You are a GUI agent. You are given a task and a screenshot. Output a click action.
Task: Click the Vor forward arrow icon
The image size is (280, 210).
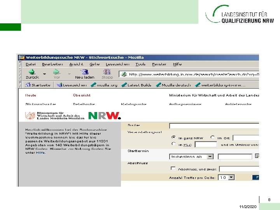pyautogui.click(x=56, y=72)
